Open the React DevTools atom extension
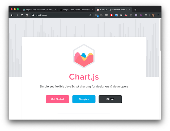The width and height of the screenshot is (170, 131). [x=121, y=15]
